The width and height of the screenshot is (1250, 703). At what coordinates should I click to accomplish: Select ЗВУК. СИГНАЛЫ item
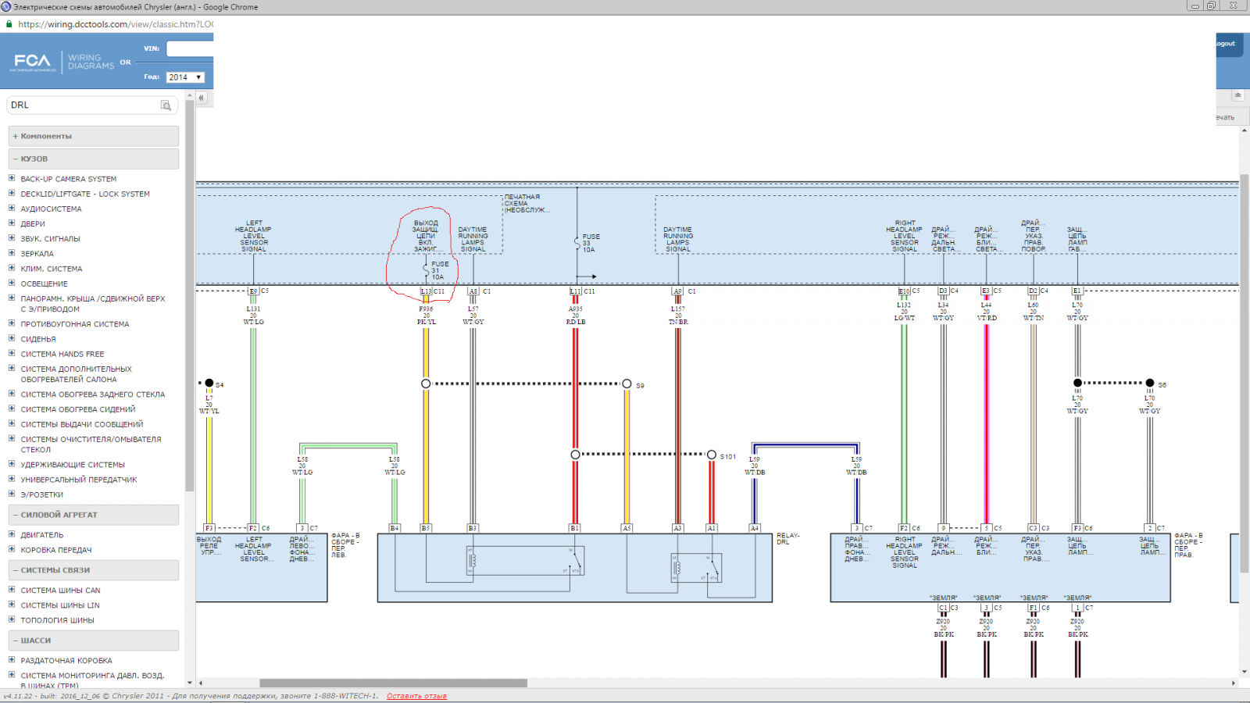[x=50, y=239]
